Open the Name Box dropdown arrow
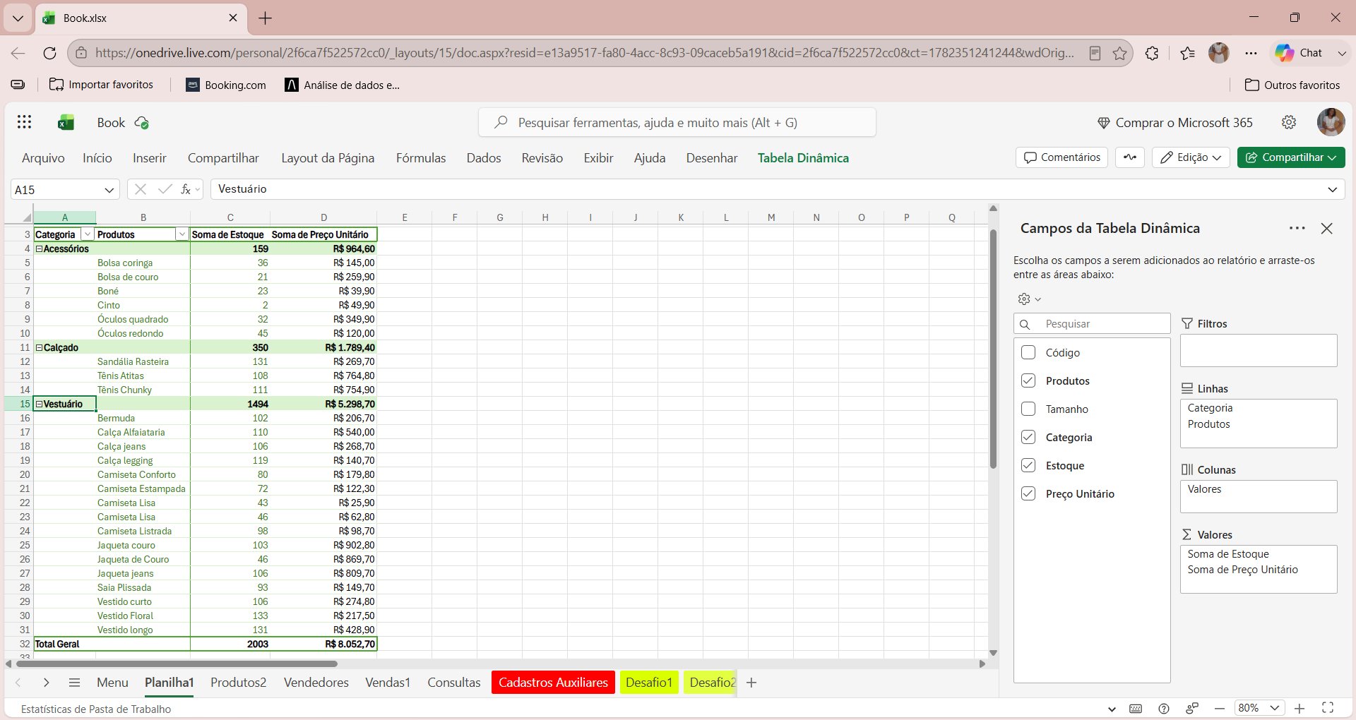The image size is (1356, 720). (109, 190)
